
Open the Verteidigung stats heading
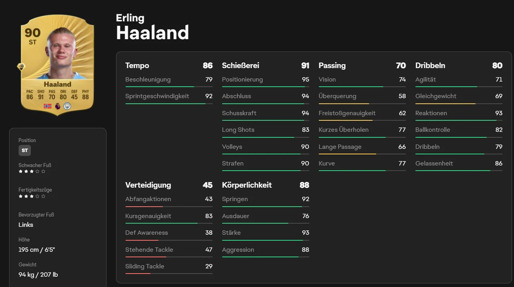[148, 185]
